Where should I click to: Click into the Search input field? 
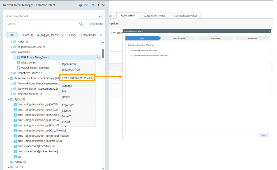(42, 24)
